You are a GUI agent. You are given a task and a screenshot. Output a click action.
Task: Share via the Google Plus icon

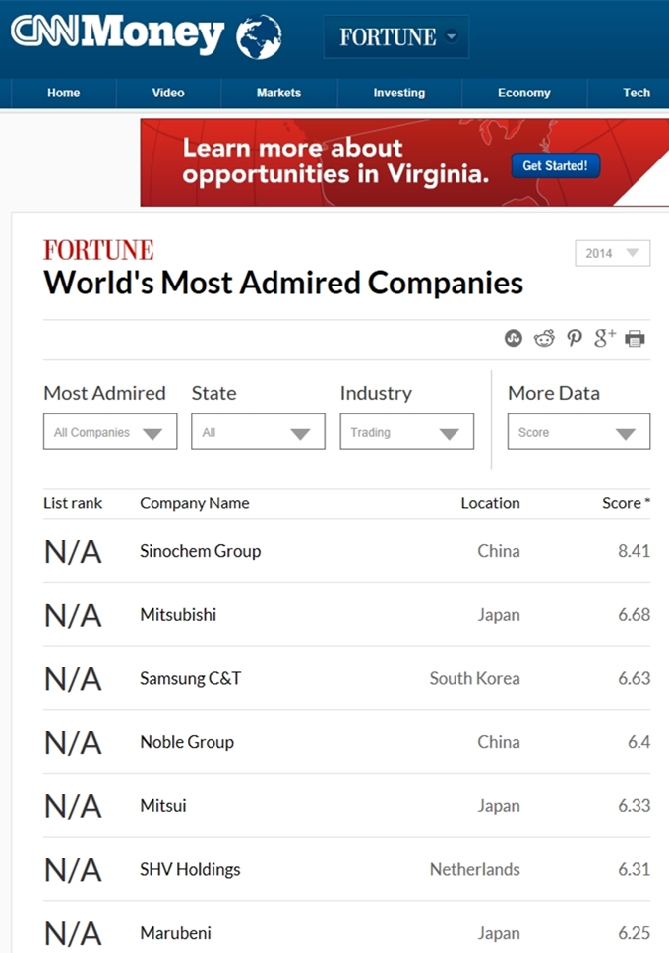click(605, 339)
